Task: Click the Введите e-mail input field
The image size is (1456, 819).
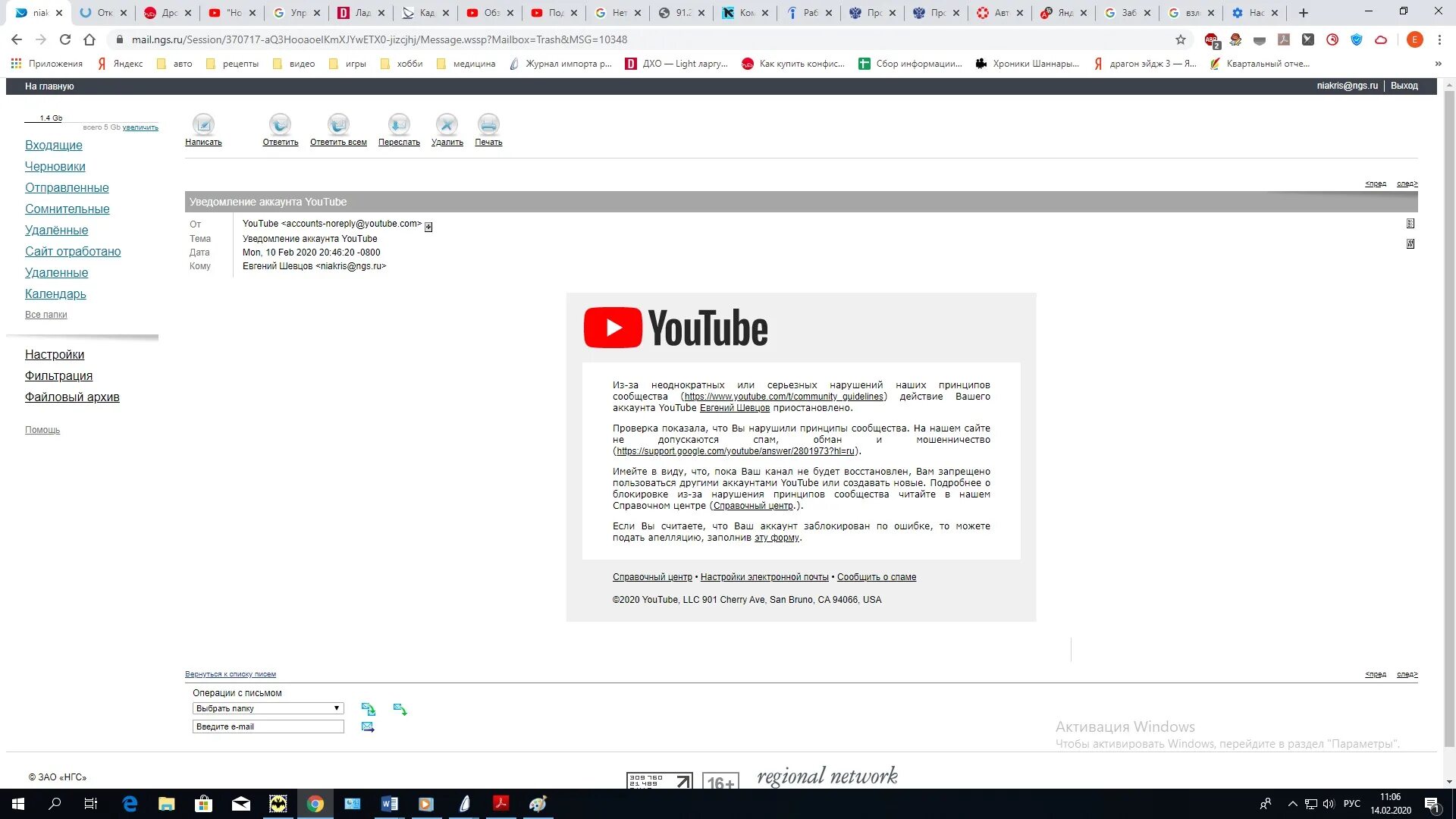Action: pyautogui.click(x=267, y=726)
